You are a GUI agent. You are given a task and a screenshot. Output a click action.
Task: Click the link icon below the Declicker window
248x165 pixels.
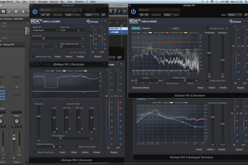(119, 58)
